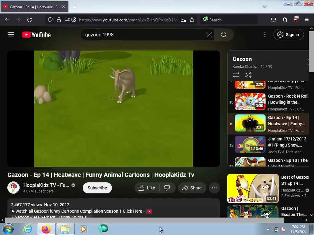The height and width of the screenshot is (235, 314).
Task: Open tracking protection shield icon
Action: (50, 20)
